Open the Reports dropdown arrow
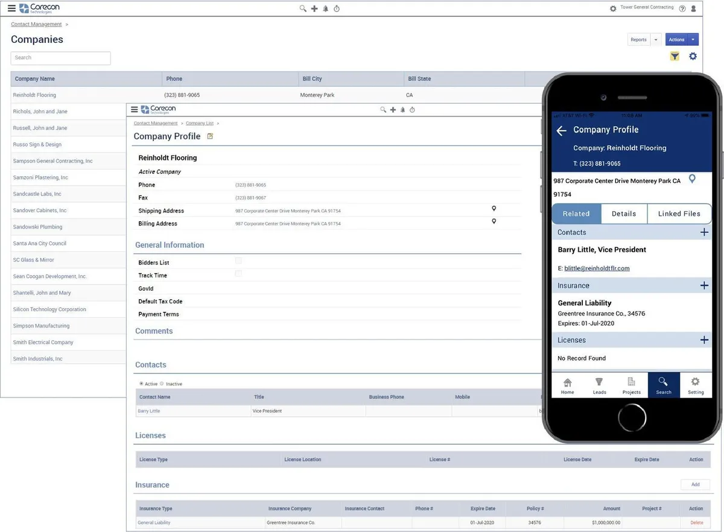724x532 pixels. point(656,40)
